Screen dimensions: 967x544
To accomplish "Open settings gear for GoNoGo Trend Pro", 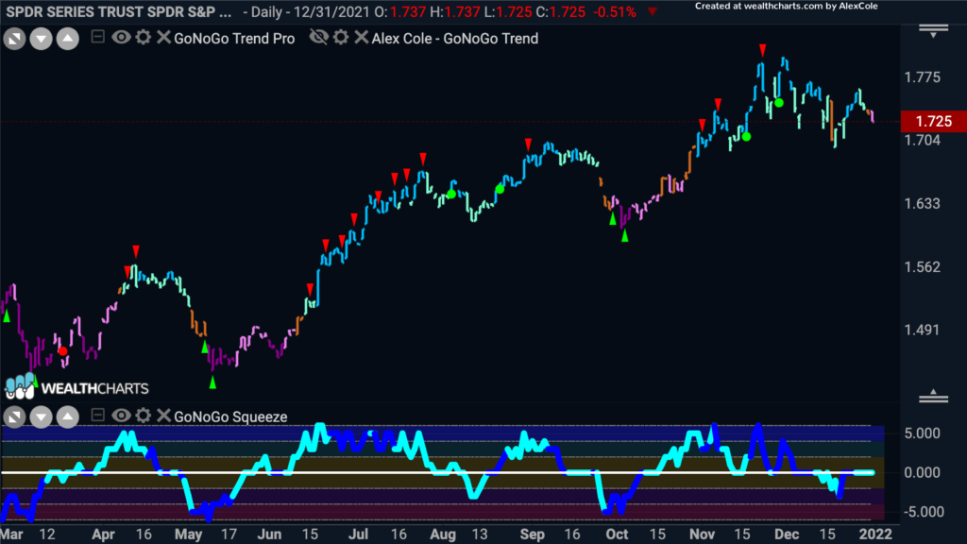I will click(144, 38).
